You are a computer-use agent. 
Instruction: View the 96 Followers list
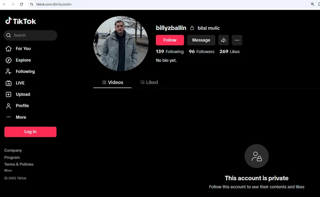point(202,51)
